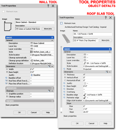Click star icon beside Direction

point(64,89)
